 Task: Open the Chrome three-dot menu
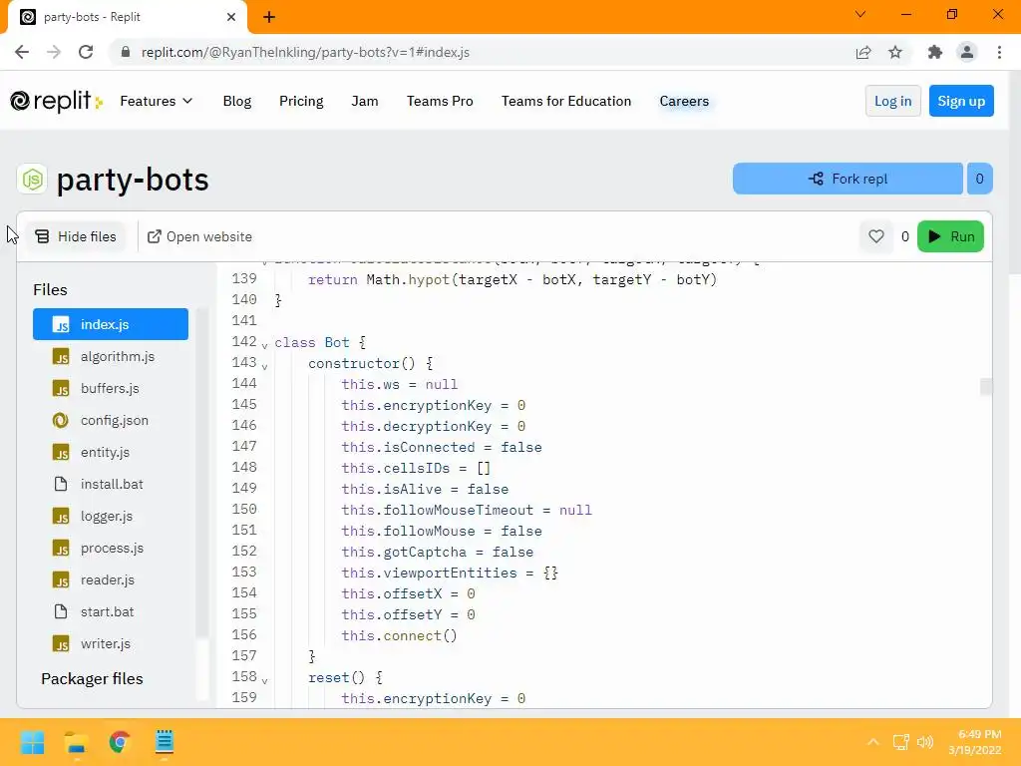[x=999, y=52]
